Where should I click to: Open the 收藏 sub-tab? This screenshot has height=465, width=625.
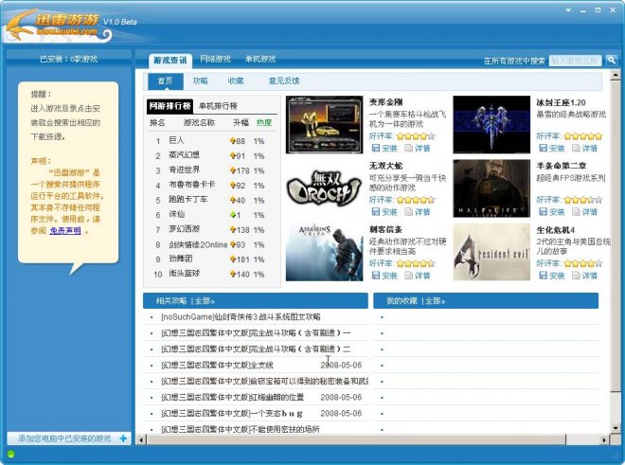point(236,80)
